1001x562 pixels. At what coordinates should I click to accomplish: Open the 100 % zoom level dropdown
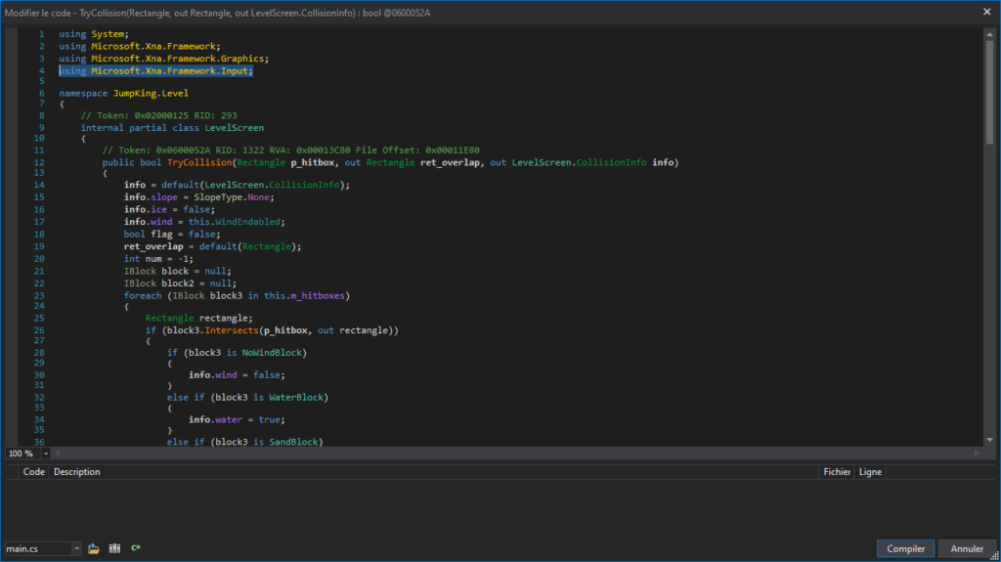(x=45, y=454)
